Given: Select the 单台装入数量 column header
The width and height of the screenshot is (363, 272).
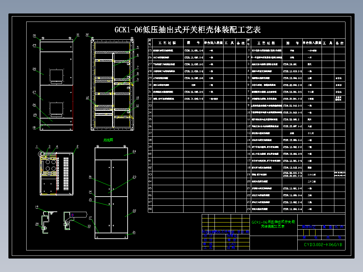Looking at the screenshot, I should tap(213, 42).
